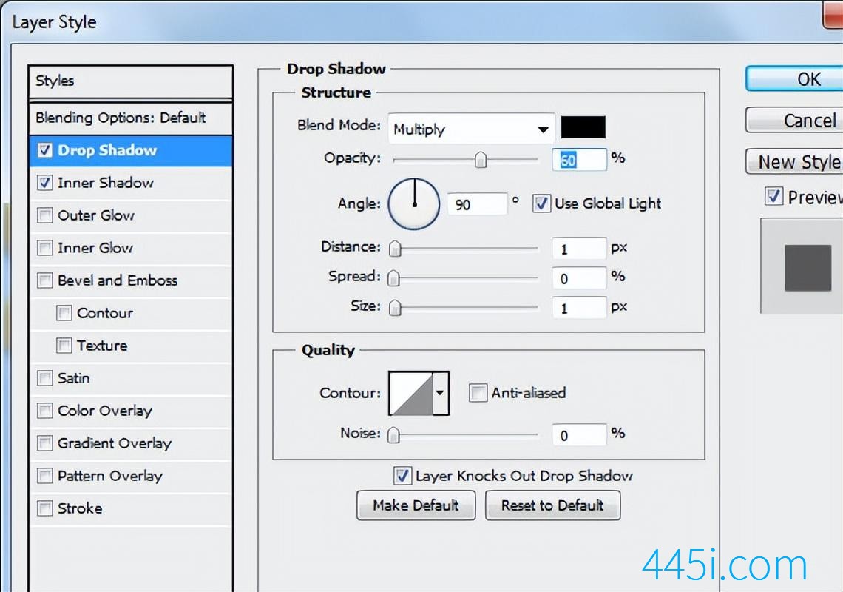Screen dimensions: 843x592
Task: Open the contour picker dropdown arrow
Action: pyautogui.click(x=440, y=393)
